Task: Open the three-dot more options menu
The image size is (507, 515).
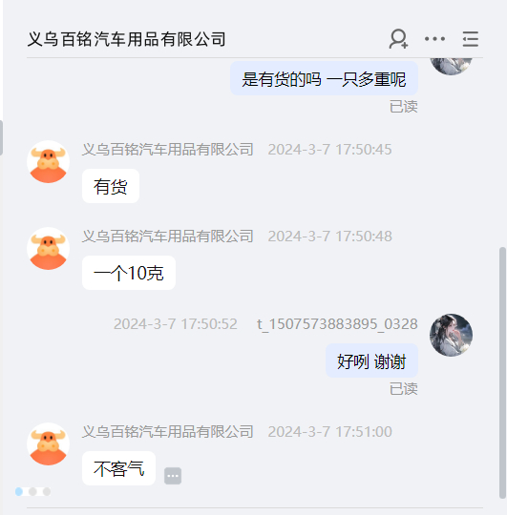Action: pos(434,39)
